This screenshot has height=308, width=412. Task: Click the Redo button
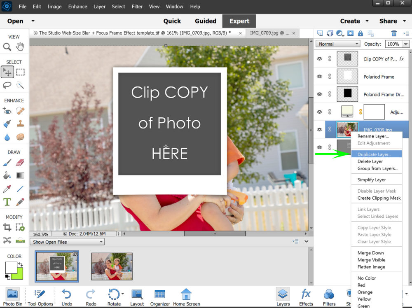[x=91, y=297]
